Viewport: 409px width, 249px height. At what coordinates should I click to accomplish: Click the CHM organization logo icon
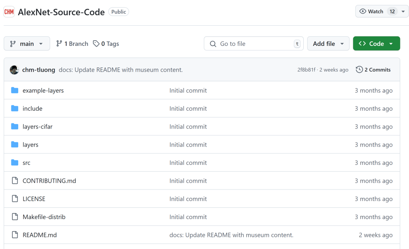click(9, 12)
